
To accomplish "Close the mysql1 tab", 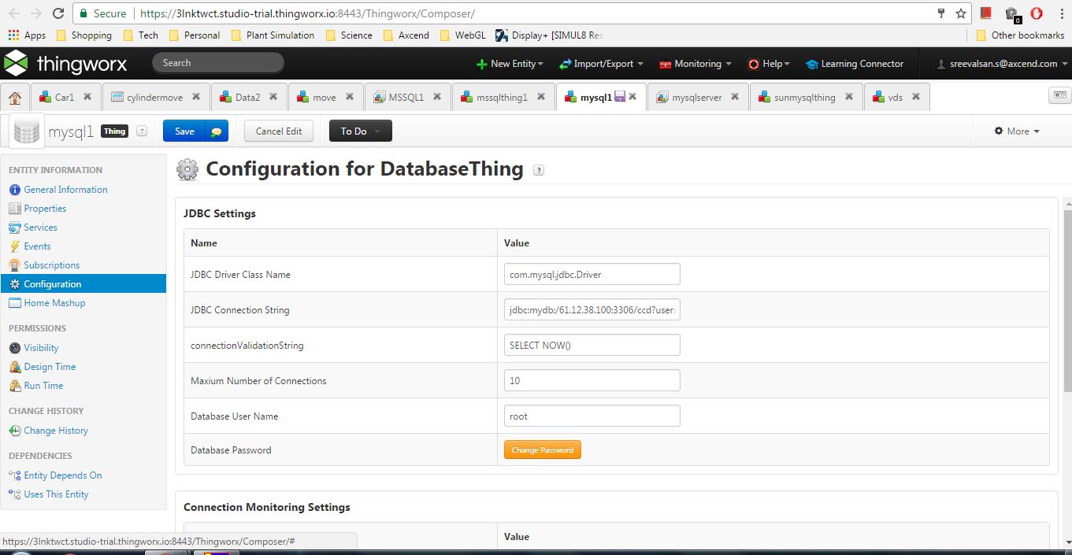I will (632, 97).
